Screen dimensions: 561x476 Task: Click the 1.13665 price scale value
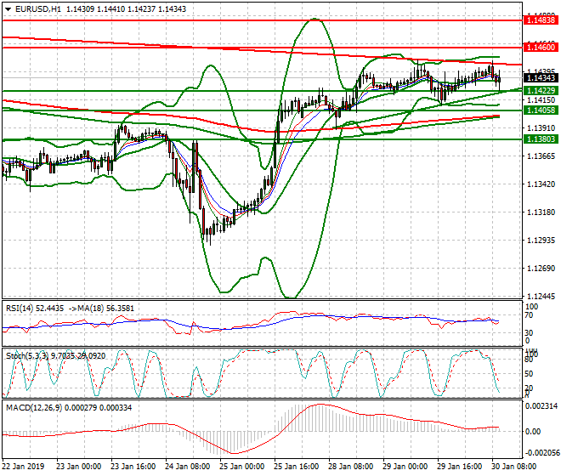541,156
